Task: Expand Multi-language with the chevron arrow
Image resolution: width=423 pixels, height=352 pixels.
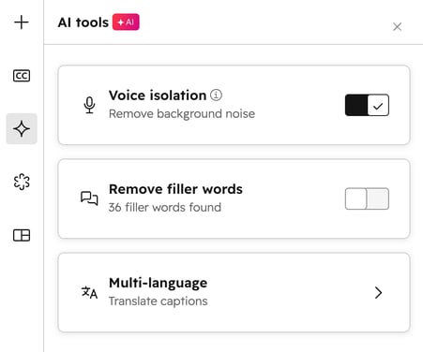Action: pyautogui.click(x=378, y=293)
